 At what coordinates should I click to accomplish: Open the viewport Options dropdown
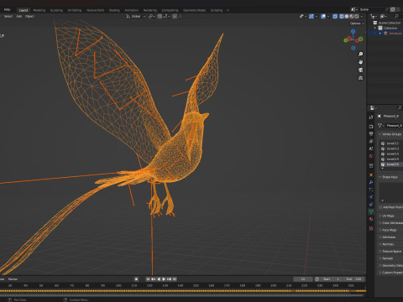[358, 23]
